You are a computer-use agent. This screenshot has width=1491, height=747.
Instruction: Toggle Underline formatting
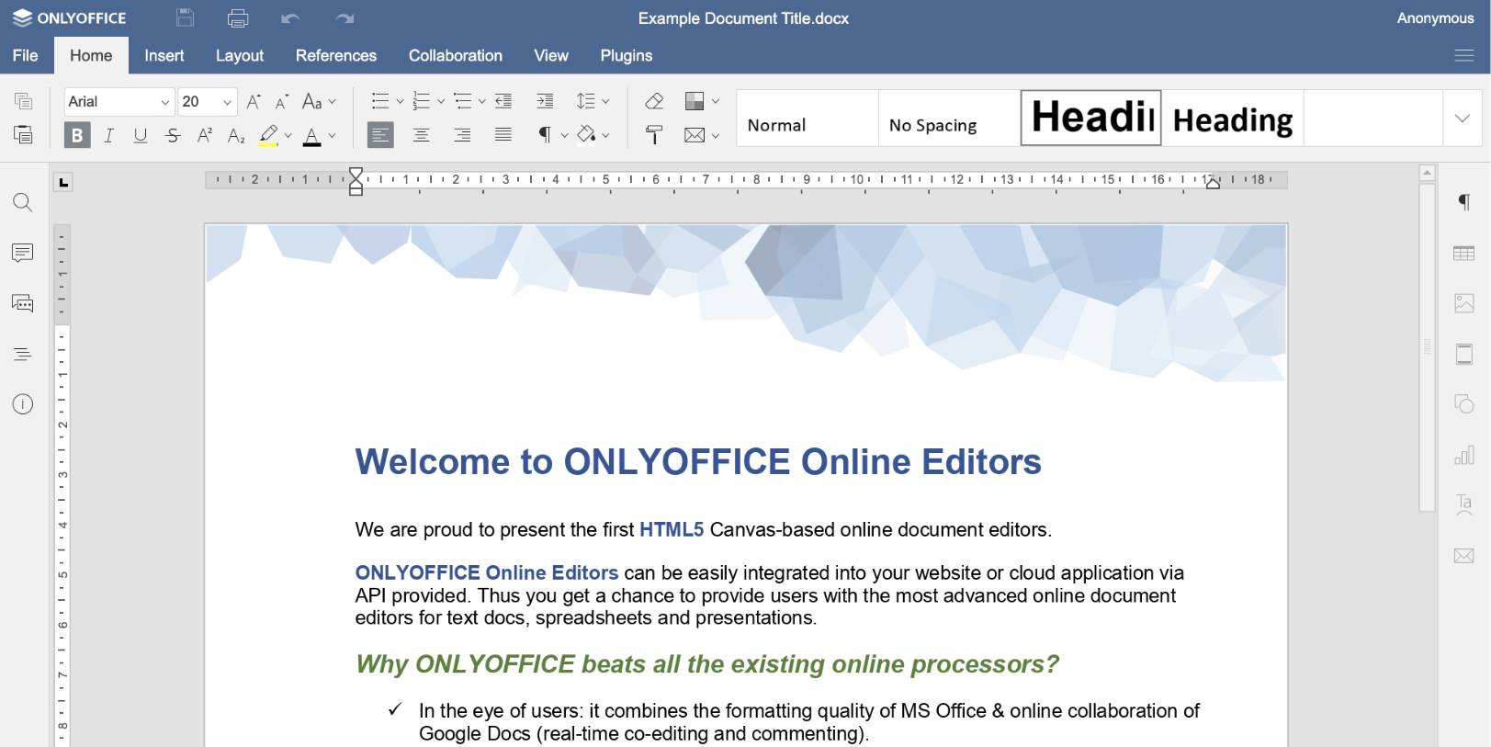[141, 135]
